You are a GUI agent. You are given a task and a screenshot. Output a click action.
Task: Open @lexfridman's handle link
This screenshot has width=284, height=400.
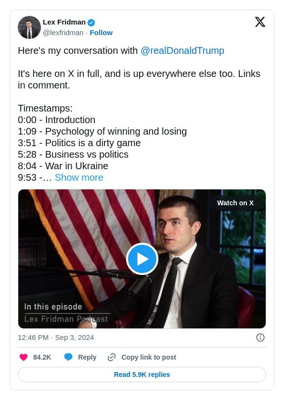click(x=63, y=33)
